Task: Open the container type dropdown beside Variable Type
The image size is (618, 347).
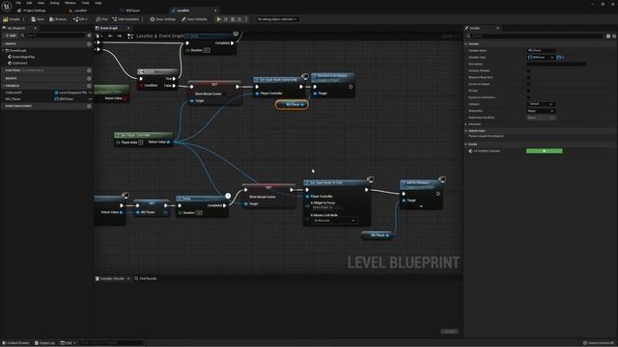Action: [x=560, y=58]
